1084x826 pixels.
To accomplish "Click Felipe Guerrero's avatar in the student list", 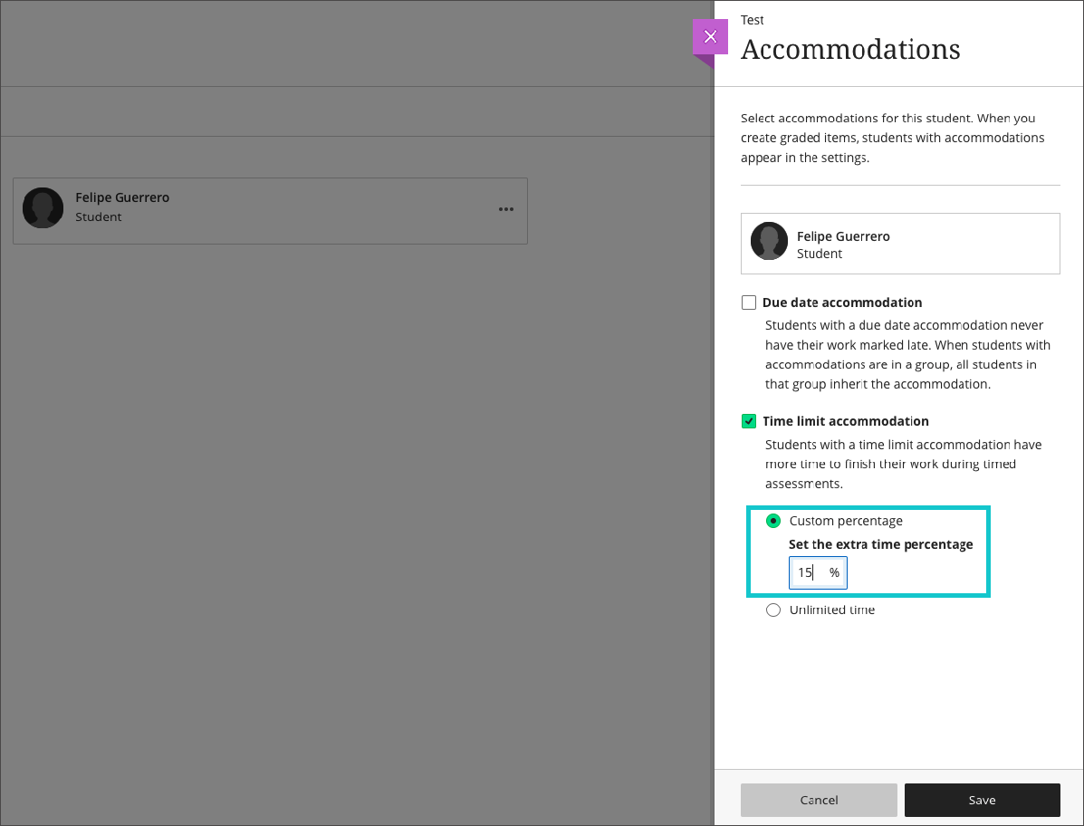I will click(x=43, y=208).
